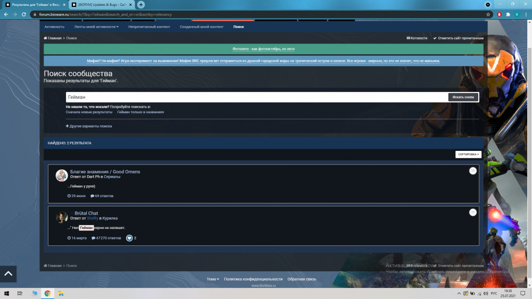Go to 'Непрочитанный контент' tab
The width and height of the screenshot is (532, 299).
149,27
